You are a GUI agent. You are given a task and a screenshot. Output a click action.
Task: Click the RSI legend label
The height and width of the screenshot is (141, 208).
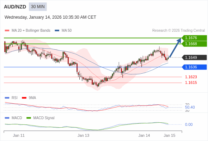[14, 98]
